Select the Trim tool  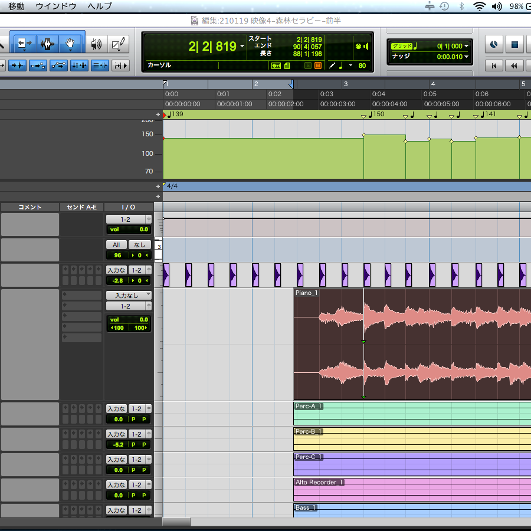(x=24, y=44)
